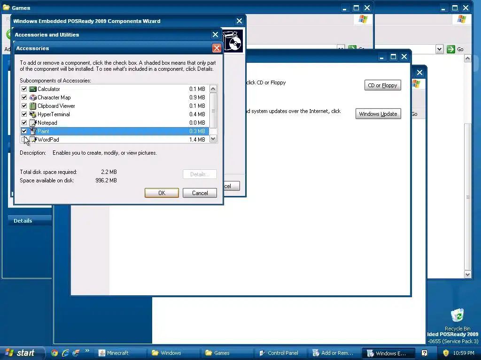Click the help question mark tray icon
Image resolution: width=481 pixels, height=360 pixels.
(x=425, y=353)
